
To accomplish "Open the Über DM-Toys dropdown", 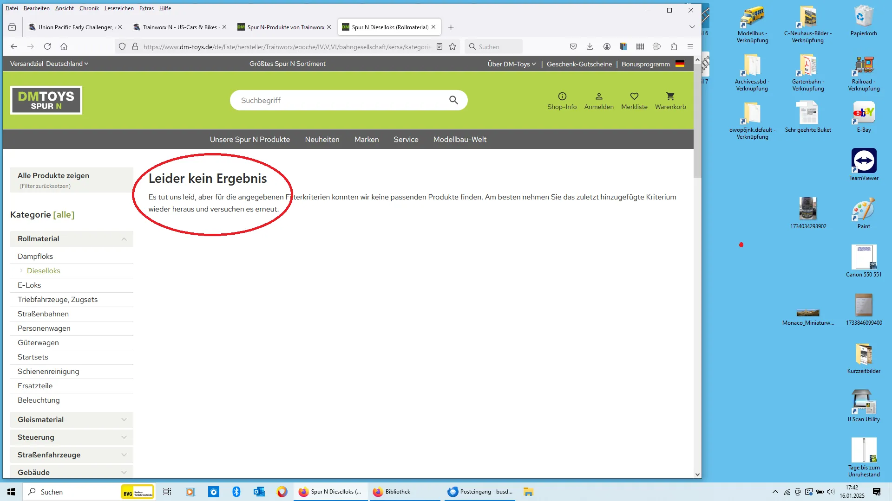I will pyautogui.click(x=512, y=64).
